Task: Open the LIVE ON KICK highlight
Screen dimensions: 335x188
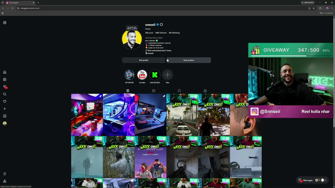Action: tap(155, 75)
